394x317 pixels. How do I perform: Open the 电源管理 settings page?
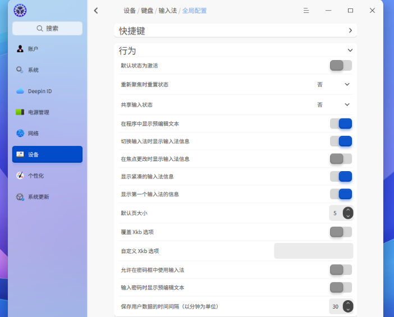[x=47, y=112]
